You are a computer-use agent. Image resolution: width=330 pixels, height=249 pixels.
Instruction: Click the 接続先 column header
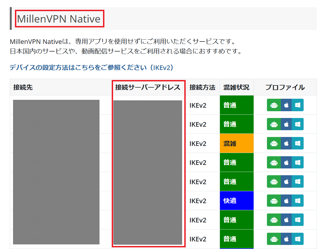click(23, 87)
